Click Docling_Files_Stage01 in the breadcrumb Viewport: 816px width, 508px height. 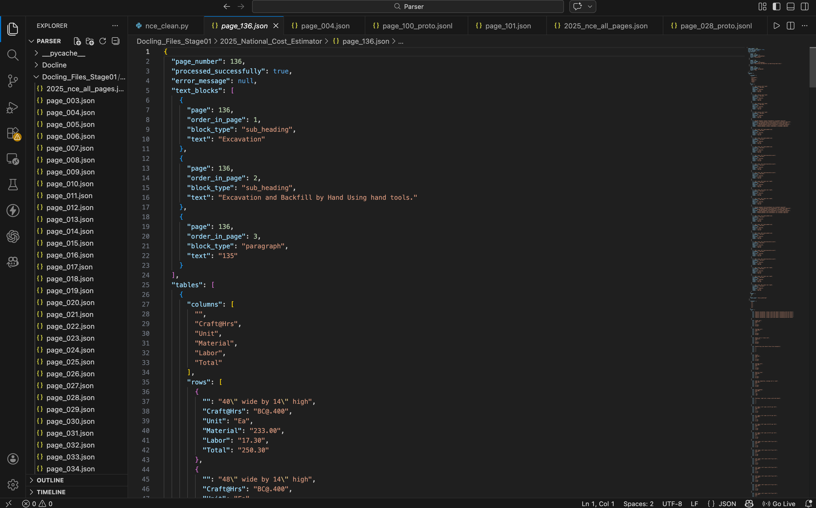(174, 41)
